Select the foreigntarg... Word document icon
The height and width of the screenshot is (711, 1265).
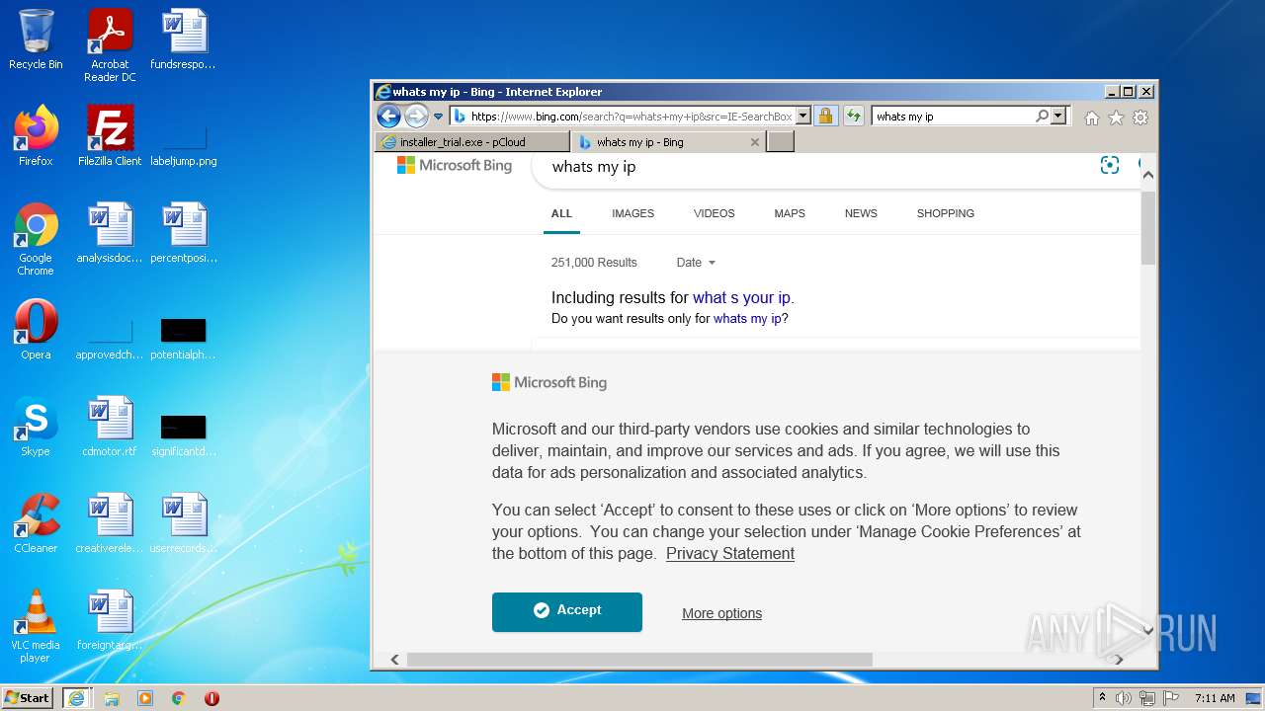click(110, 620)
